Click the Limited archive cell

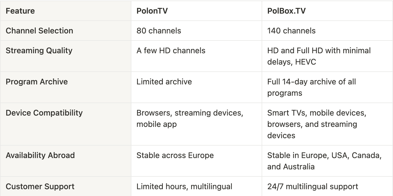[197, 87]
